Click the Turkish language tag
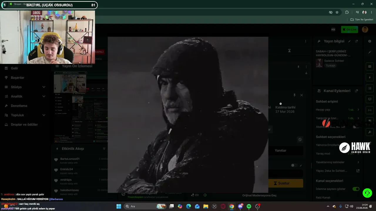Screen dimensions: 376x211 [x=330, y=66]
